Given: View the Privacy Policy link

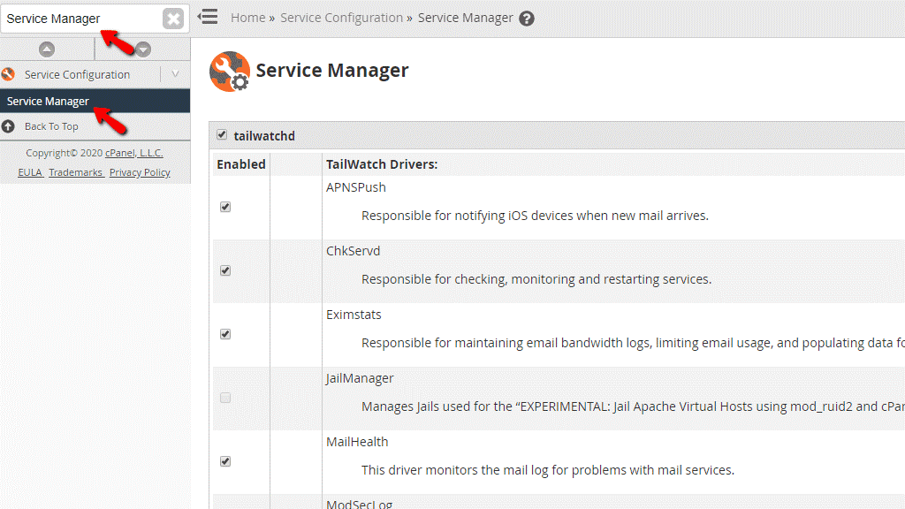Looking at the screenshot, I should click(139, 172).
